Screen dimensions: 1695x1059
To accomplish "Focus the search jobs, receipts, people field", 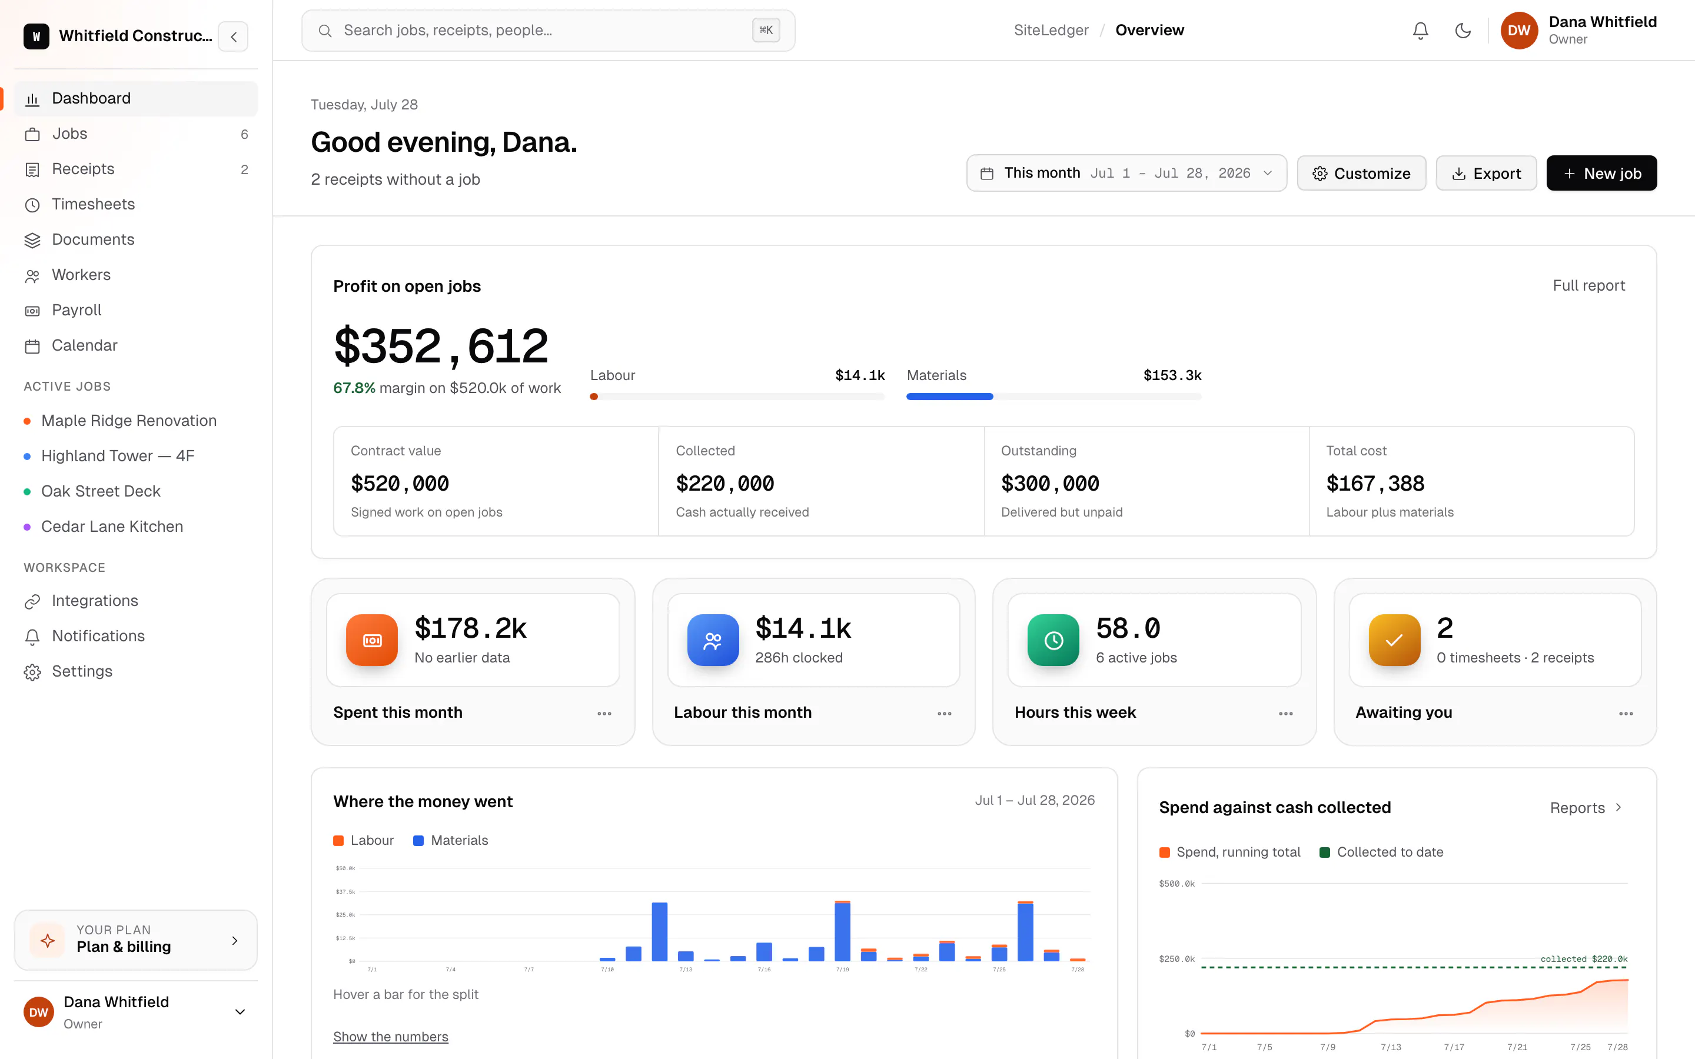I will [x=549, y=31].
